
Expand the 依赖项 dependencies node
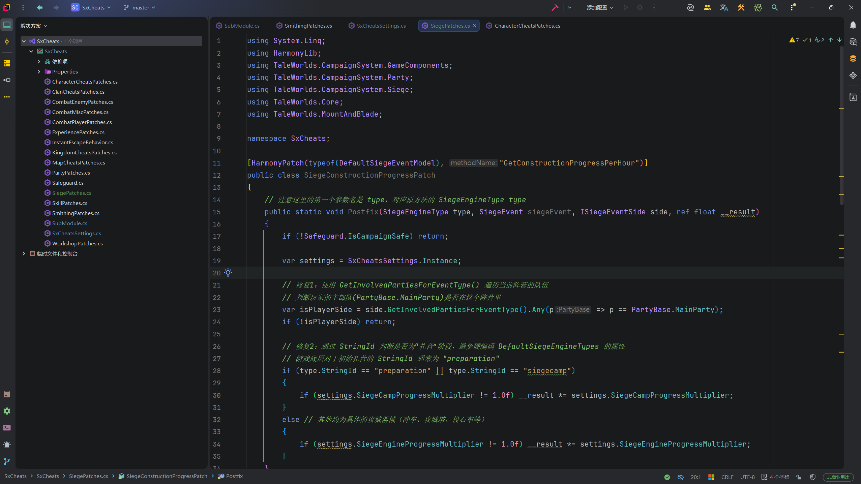click(39, 61)
